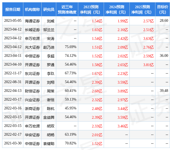The width and height of the screenshot is (170, 150).
Task: Click 2024 profit value 2.16亿
Action: [123, 30]
